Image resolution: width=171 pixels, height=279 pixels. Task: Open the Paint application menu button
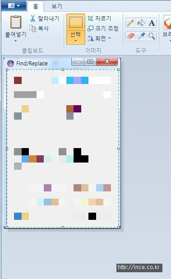(x=14, y=6)
